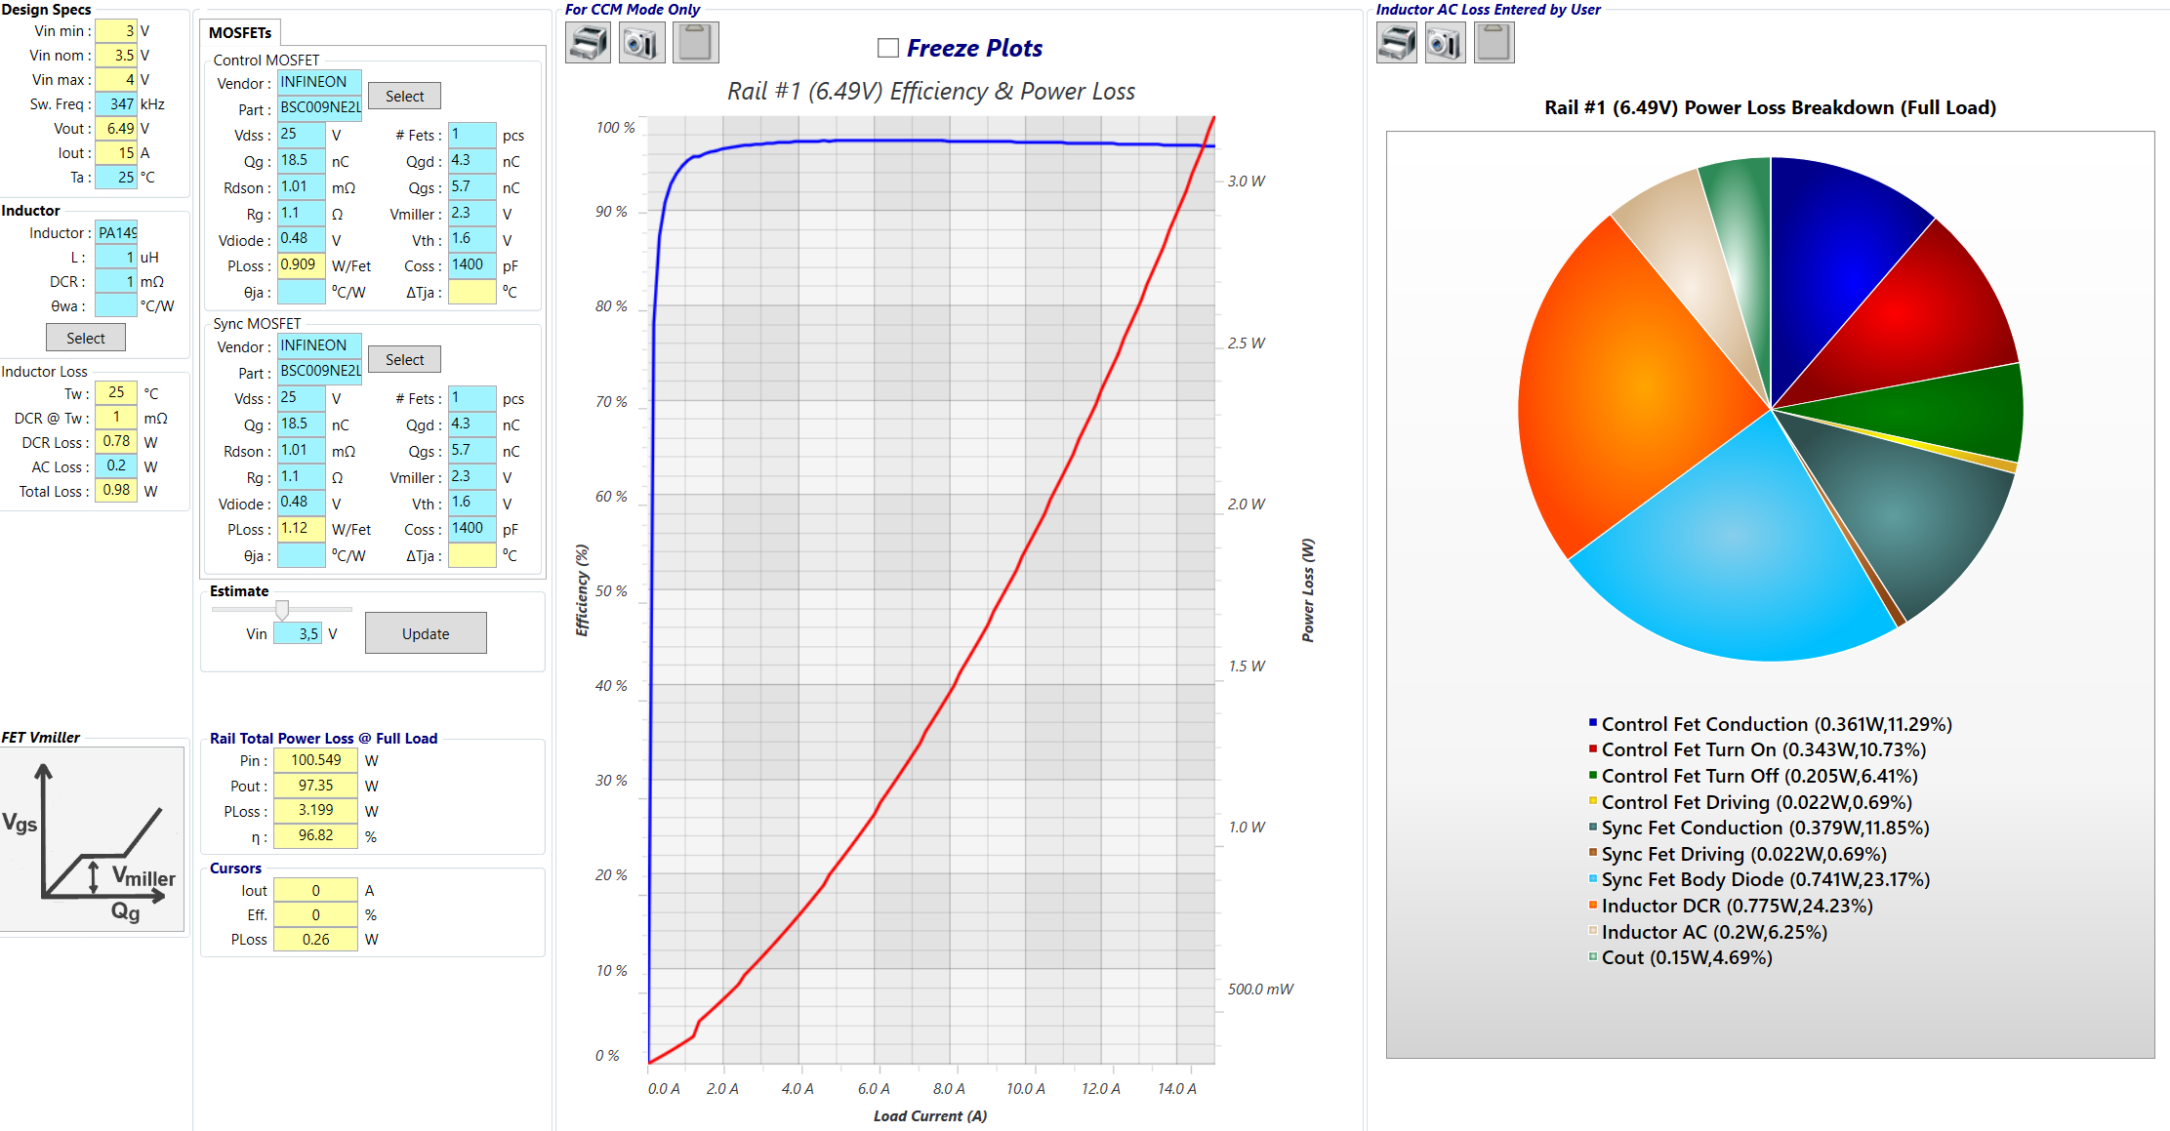Screen dimensions: 2170x1131
Task: Edit the Iout design spec field
Action: (116, 153)
